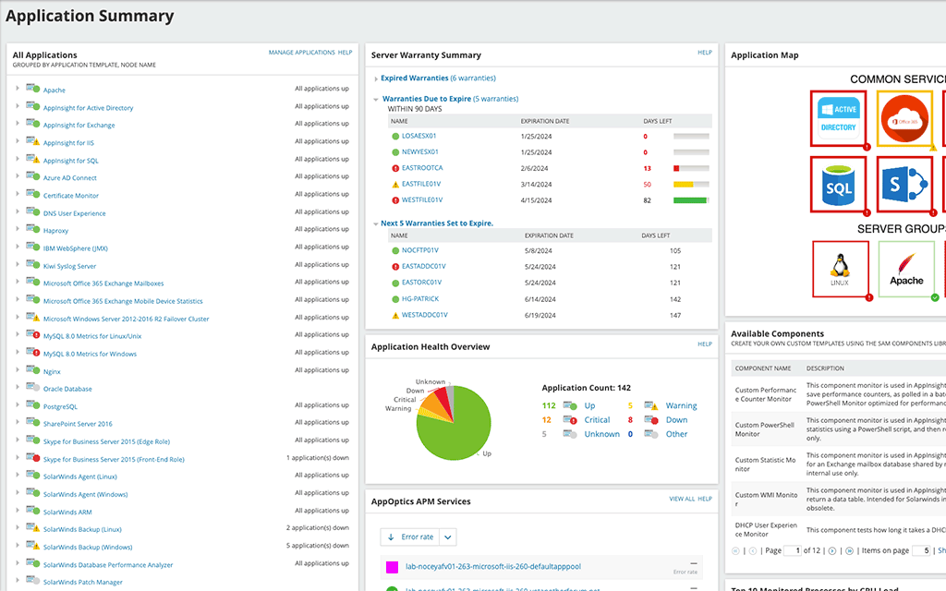Collapse the Warranties Due to Expire section
The height and width of the screenshot is (591, 946).
375,99
